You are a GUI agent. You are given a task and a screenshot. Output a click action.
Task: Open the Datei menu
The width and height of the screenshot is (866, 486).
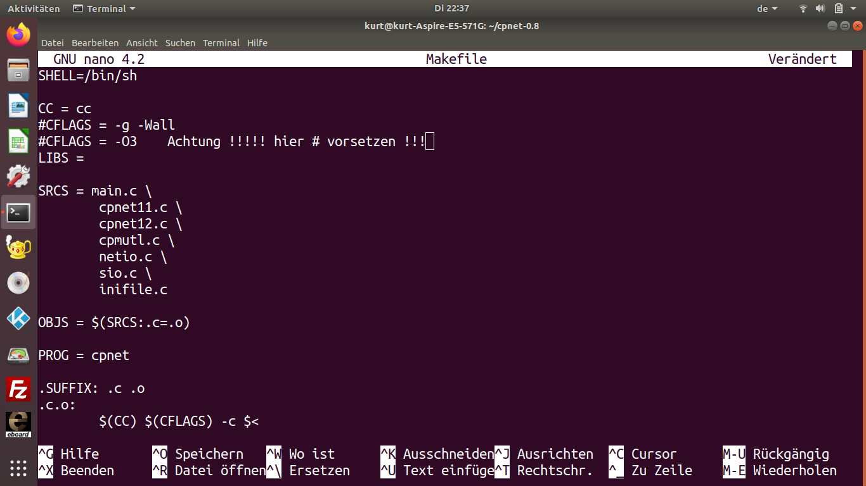tap(53, 43)
